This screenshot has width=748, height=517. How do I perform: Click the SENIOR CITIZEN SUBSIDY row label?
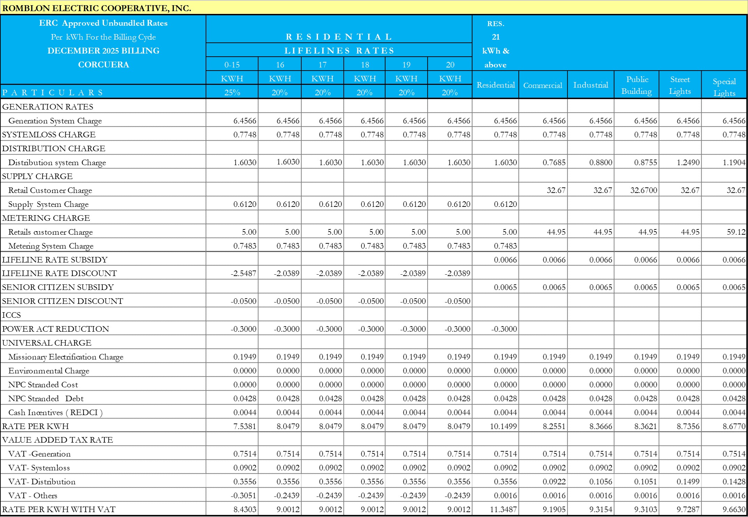tap(58, 287)
